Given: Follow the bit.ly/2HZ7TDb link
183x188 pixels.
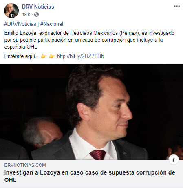Looking at the screenshot, I should (x=80, y=56).
